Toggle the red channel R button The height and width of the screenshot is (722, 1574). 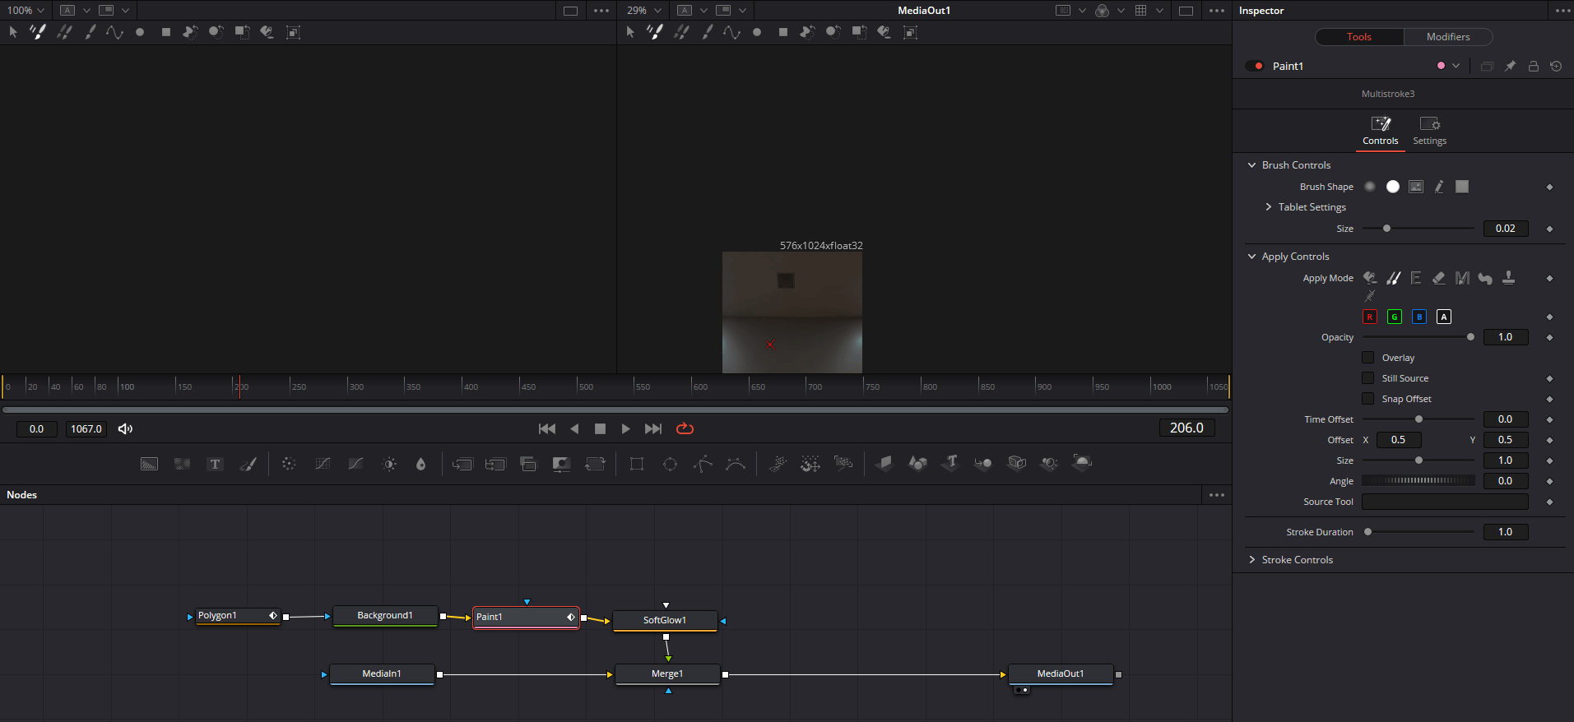(x=1369, y=317)
